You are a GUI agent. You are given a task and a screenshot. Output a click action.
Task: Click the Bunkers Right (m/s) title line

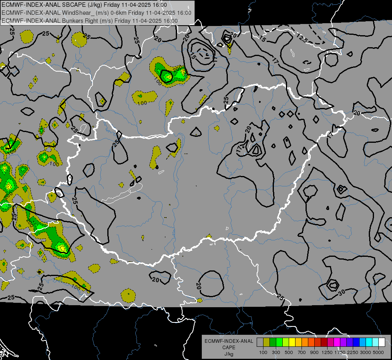click(90, 21)
